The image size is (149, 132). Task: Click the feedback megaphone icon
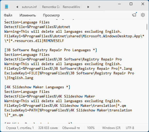tap(134, 15)
